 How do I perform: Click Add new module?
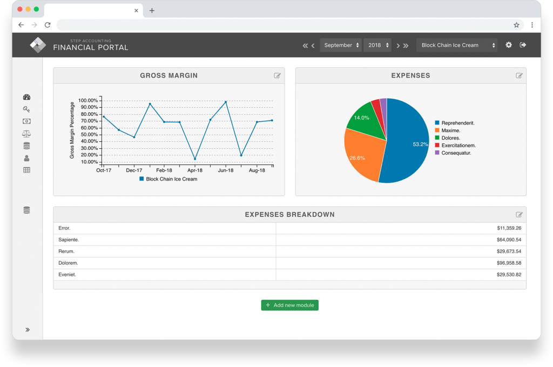pos(289,305)
